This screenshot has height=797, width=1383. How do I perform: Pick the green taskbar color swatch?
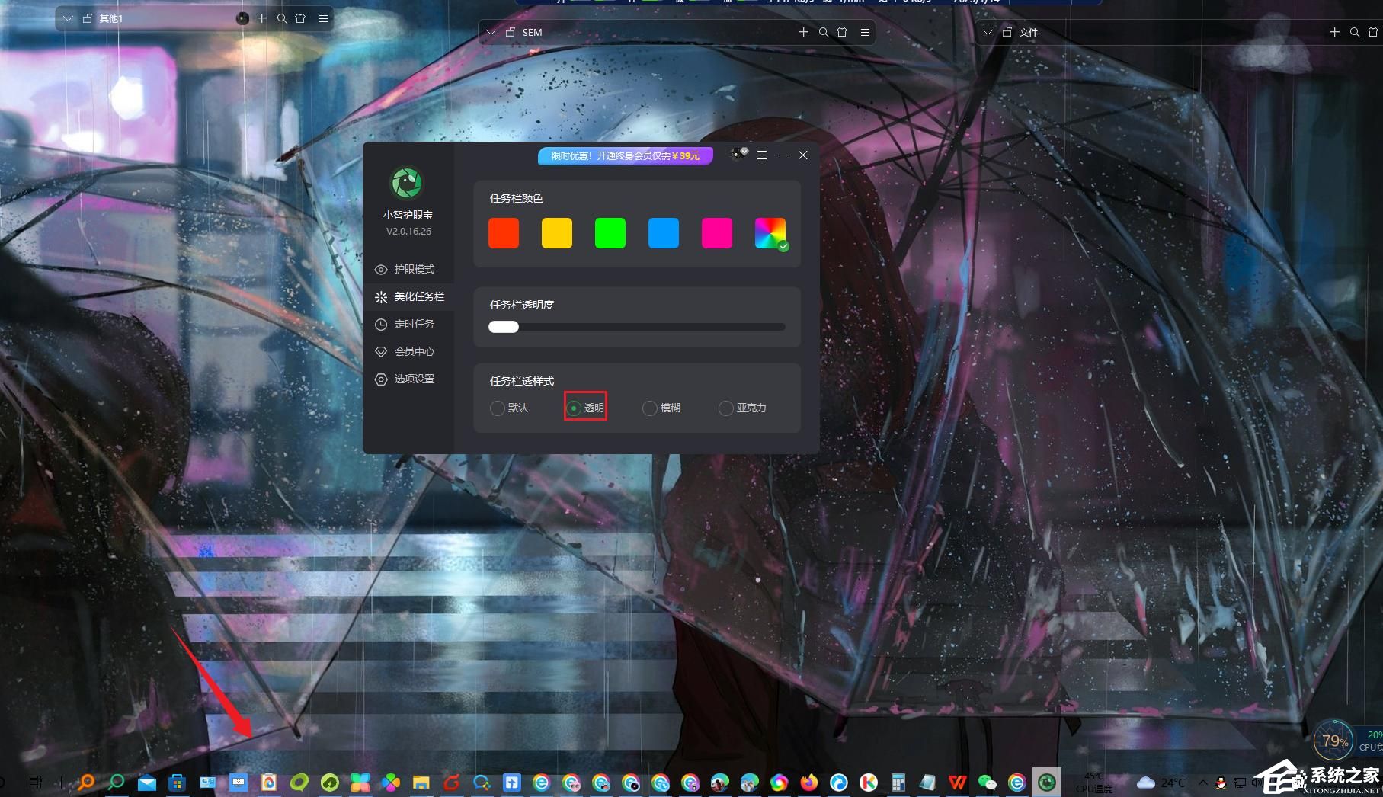[610, 233]
